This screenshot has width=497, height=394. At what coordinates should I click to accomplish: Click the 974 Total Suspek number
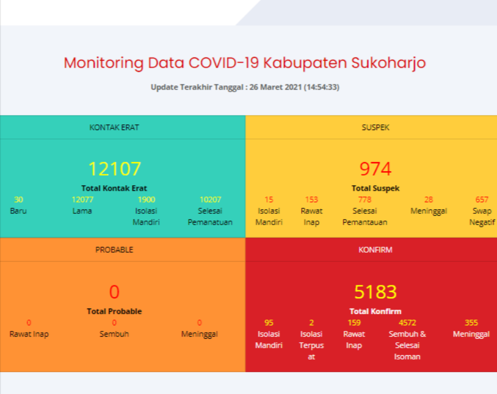[375, 169]
